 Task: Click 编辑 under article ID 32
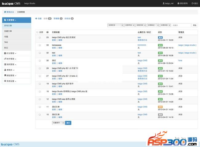(60, 56)
